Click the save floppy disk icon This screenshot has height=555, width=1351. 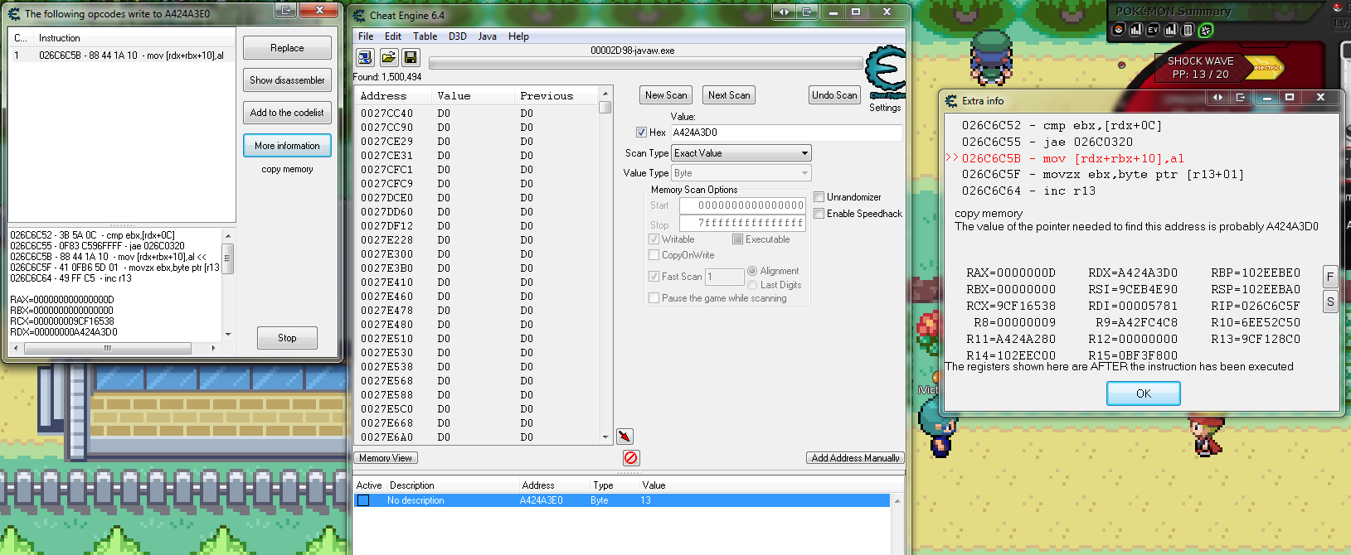coord(410,57)
